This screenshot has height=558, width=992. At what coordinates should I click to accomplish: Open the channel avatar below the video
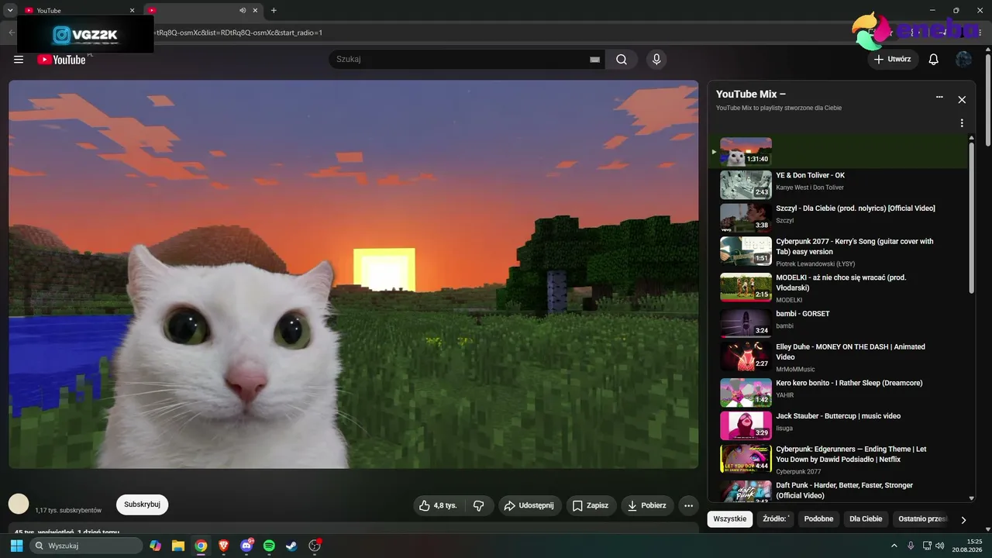coord(19,504)
